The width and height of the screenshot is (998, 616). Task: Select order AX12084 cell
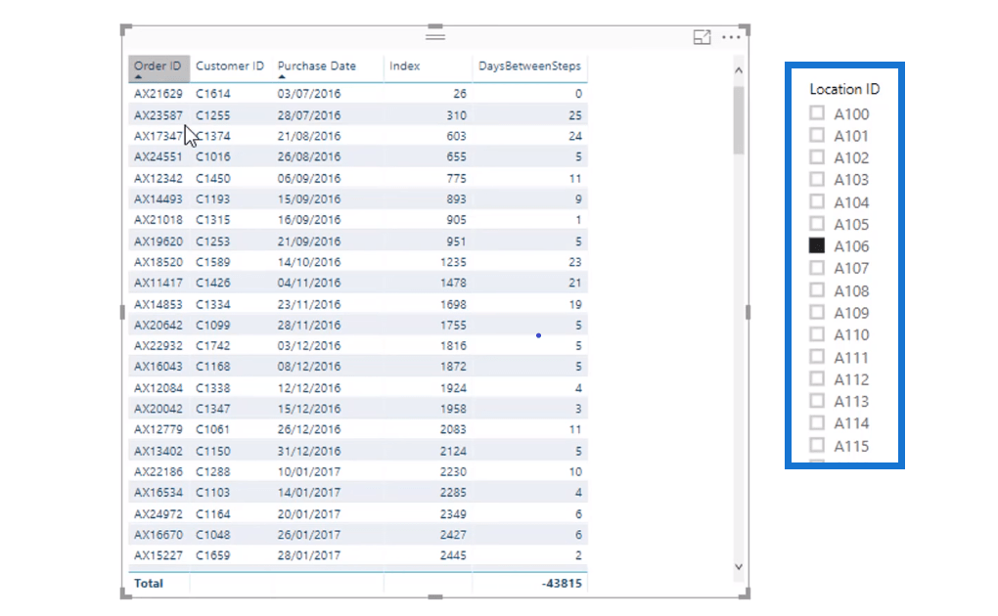[159, 387]
